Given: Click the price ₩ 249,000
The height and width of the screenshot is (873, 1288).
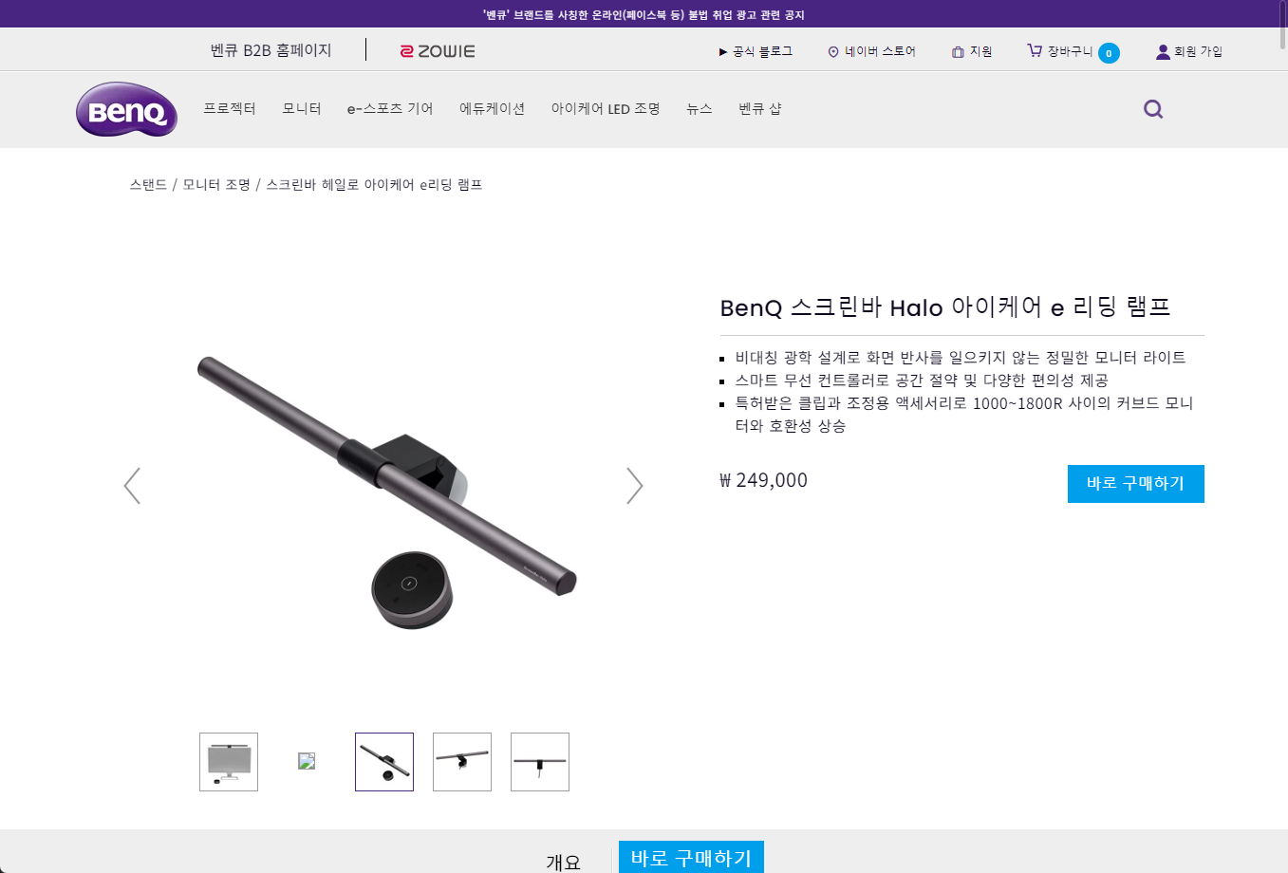Looking at the screenshot, I should coord(763,480).
